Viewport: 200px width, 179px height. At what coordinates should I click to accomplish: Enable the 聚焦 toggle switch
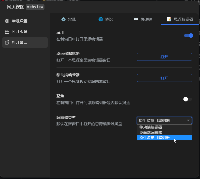click(187, 99)
